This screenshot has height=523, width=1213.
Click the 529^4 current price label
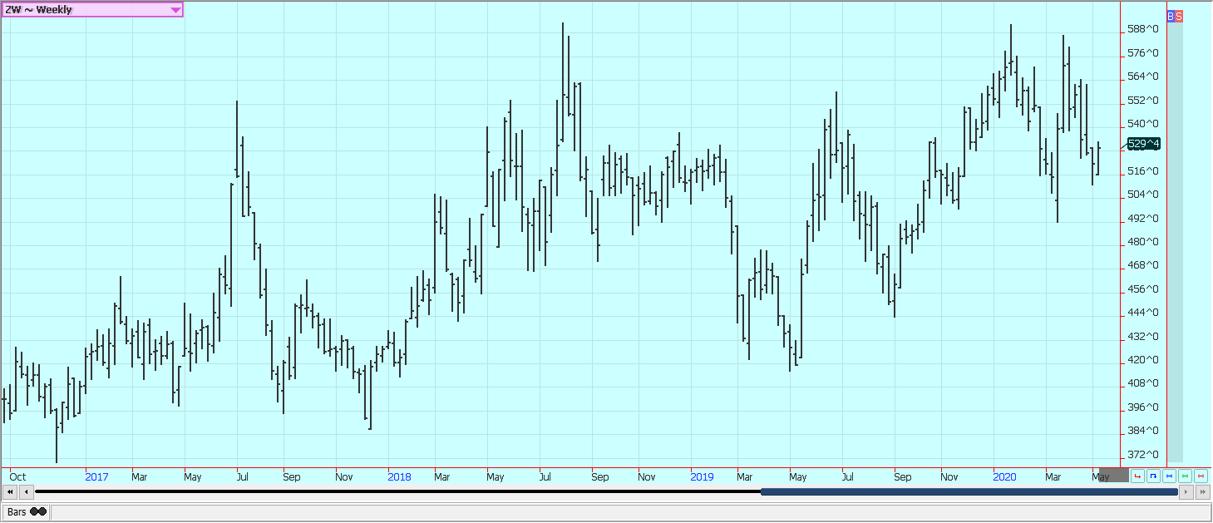click(1144, 144)
